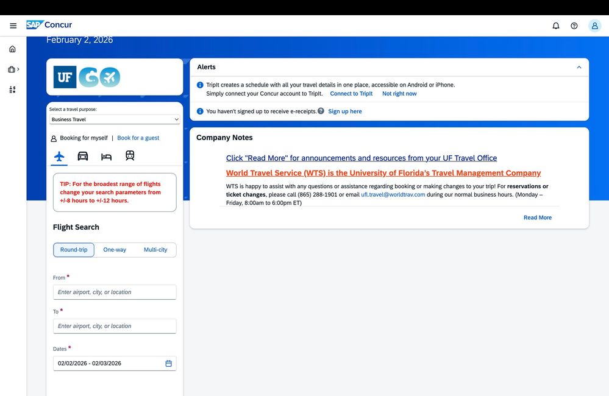The image size is (609, 396).
Task: Open the travel purpose dropdown
Action: (x=115, y=119)
